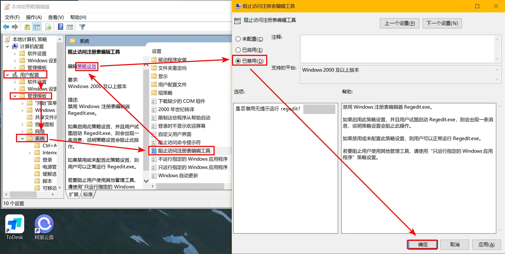This screenshot has height=254, width=505.
Task: Toggle show/hide console tree icon
Action: [37, 27]
